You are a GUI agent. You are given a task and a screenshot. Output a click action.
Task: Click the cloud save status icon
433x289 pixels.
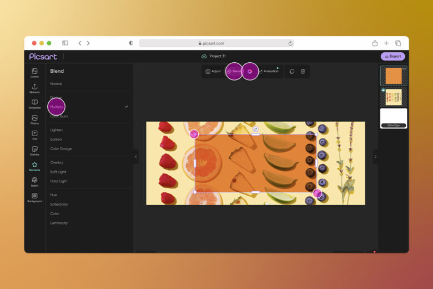click(204, 56)
